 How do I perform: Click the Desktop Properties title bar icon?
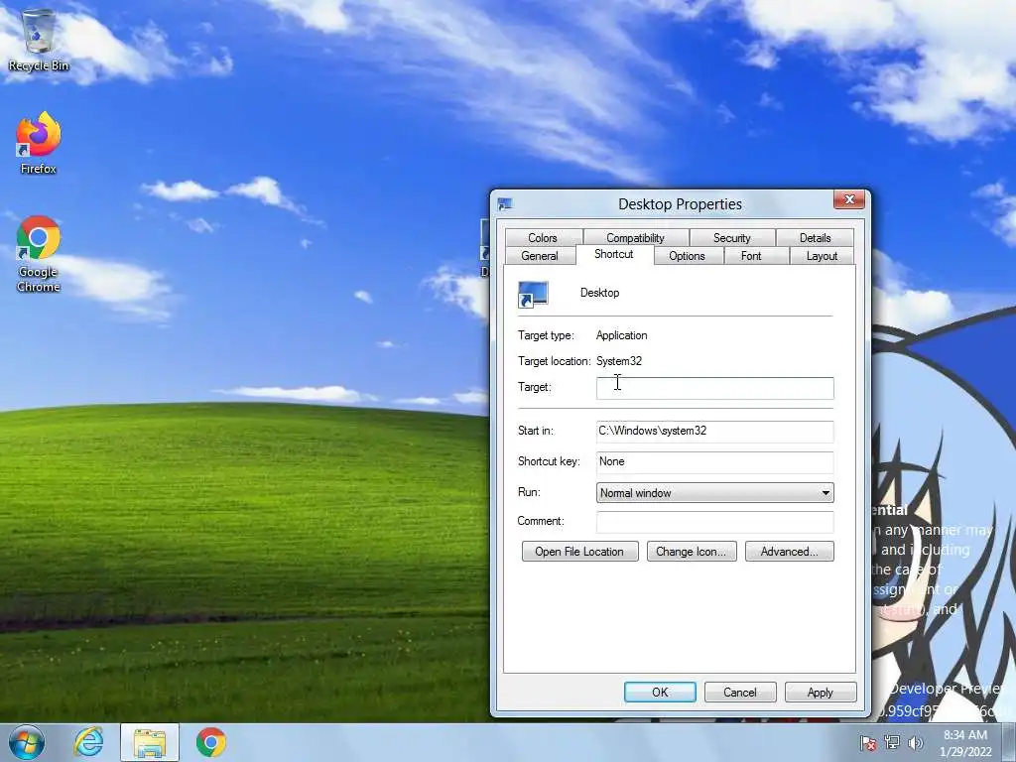tap(505, 204)
